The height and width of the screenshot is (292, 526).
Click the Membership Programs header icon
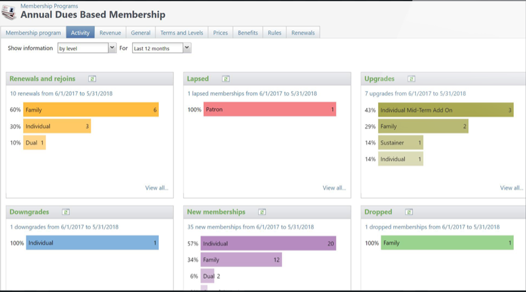(x=9, y=12)
